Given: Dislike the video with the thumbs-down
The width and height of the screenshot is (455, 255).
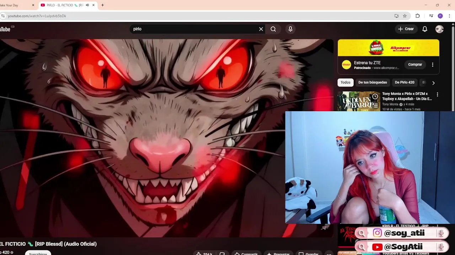Looking at the screenshot, I should click(222, 253).
